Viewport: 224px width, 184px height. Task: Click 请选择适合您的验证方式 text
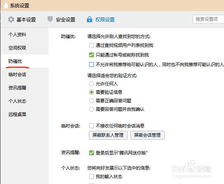(x=112, y=75)
